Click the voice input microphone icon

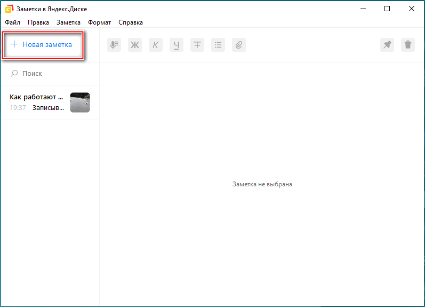pos(114,45)
